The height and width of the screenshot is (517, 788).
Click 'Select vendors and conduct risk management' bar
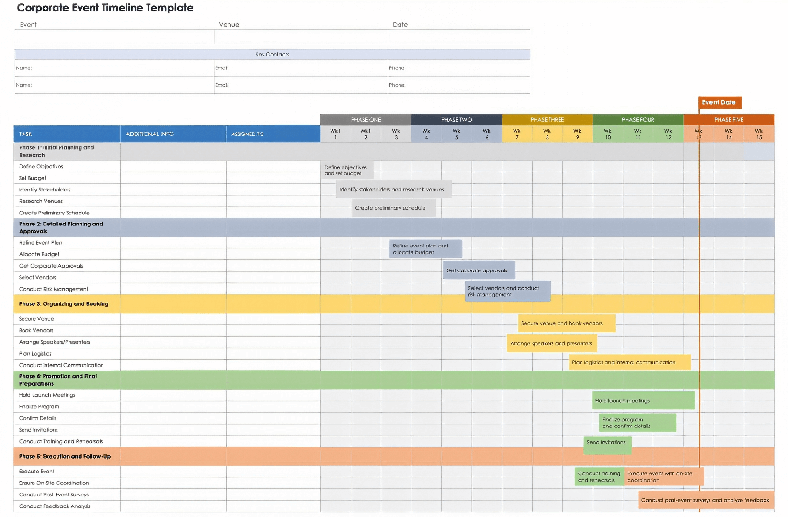coord(508,291)
